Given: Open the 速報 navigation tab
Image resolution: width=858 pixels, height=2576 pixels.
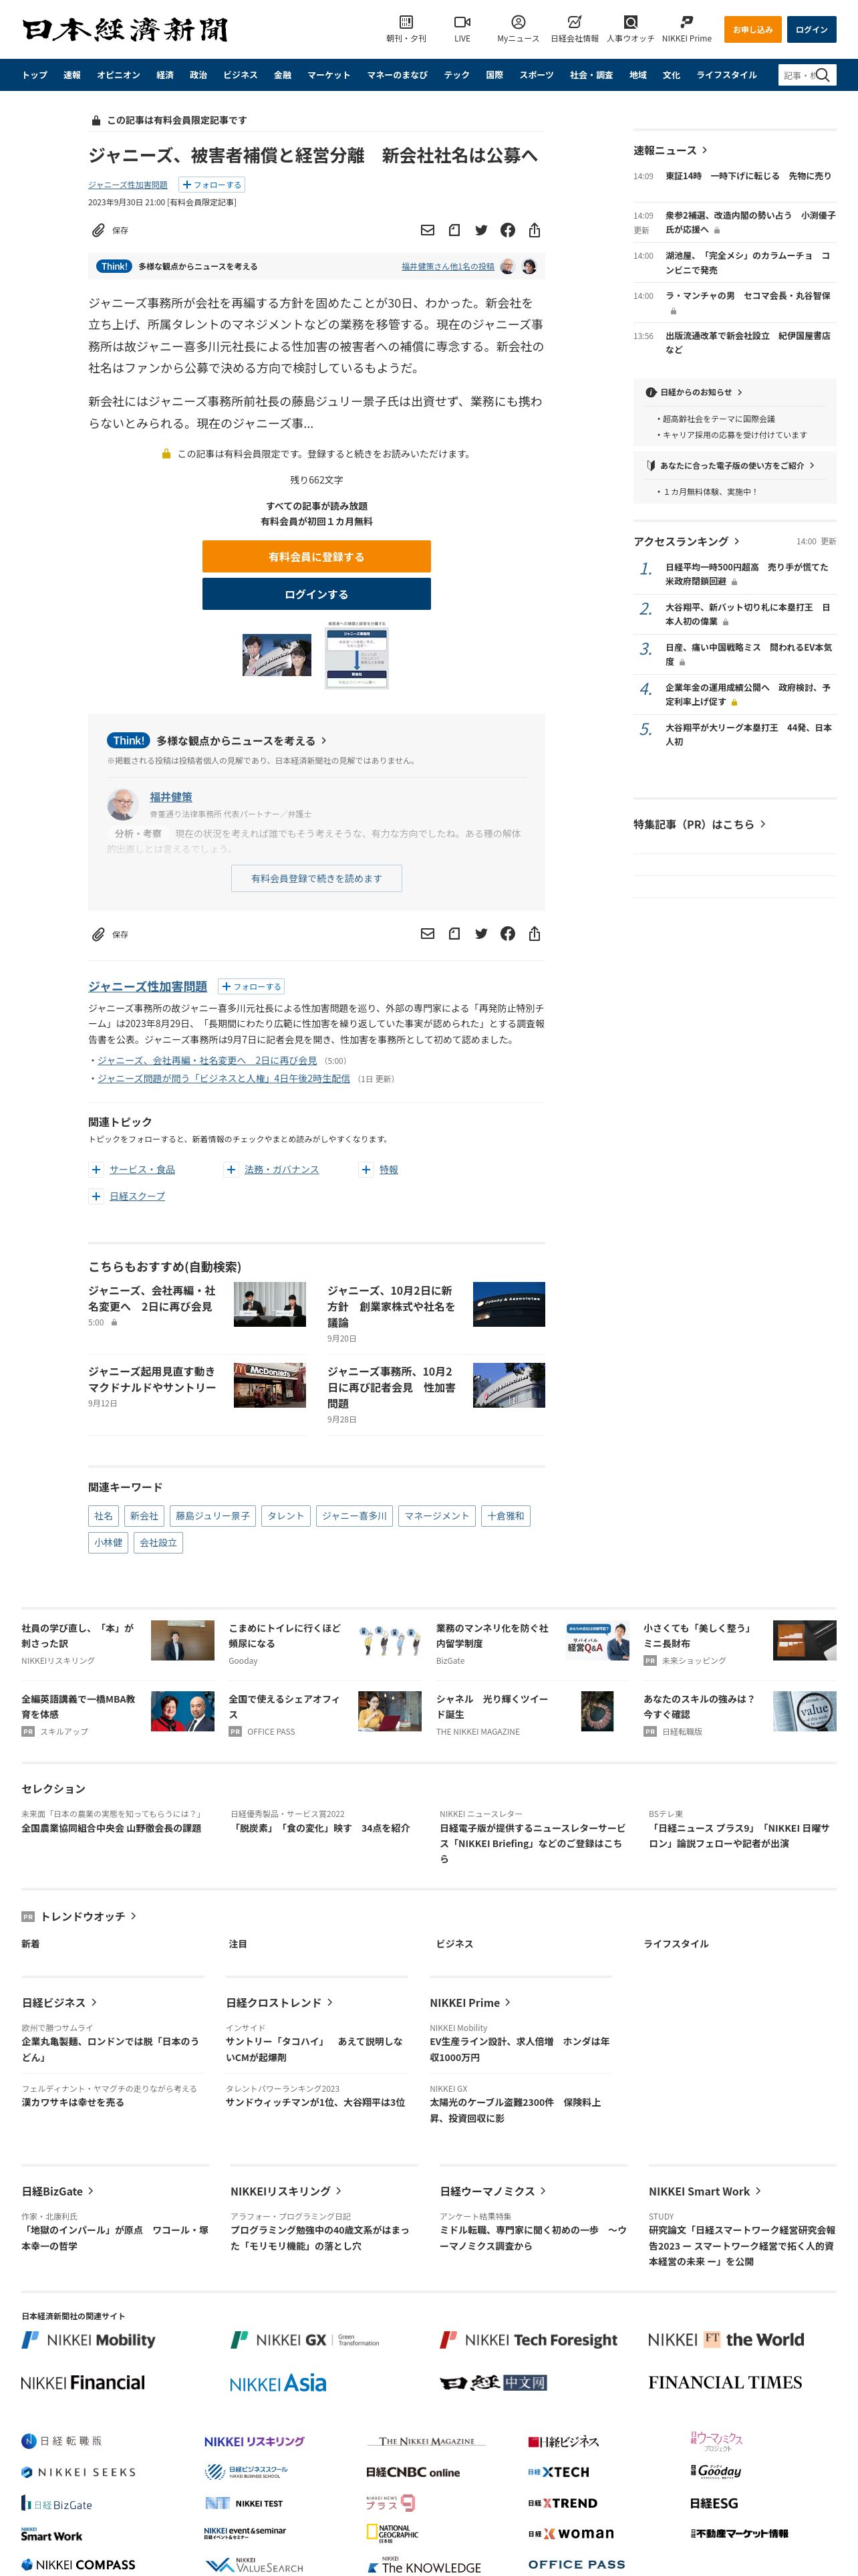Looking at the screenshot, I should coord(72,75).
